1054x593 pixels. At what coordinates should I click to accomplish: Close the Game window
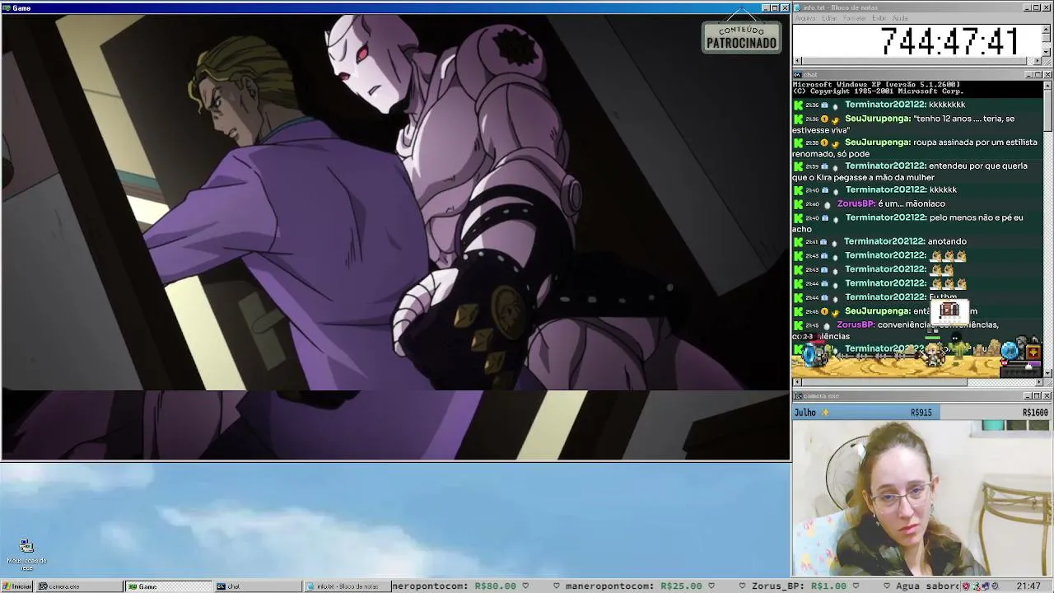tap(785, 7)
